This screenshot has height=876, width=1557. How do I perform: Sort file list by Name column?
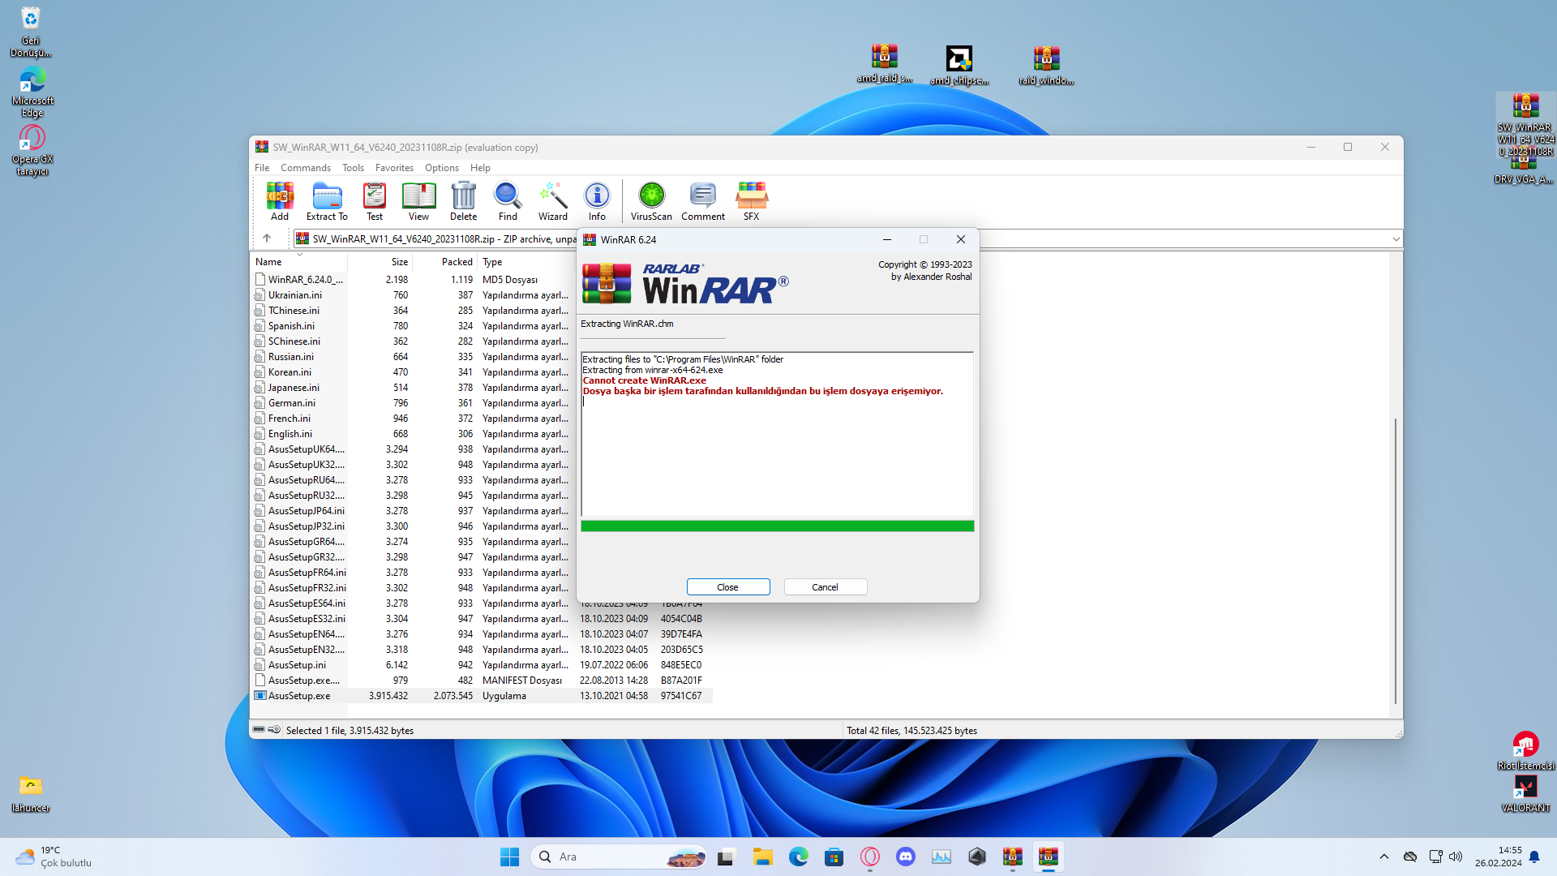(298, 262)
